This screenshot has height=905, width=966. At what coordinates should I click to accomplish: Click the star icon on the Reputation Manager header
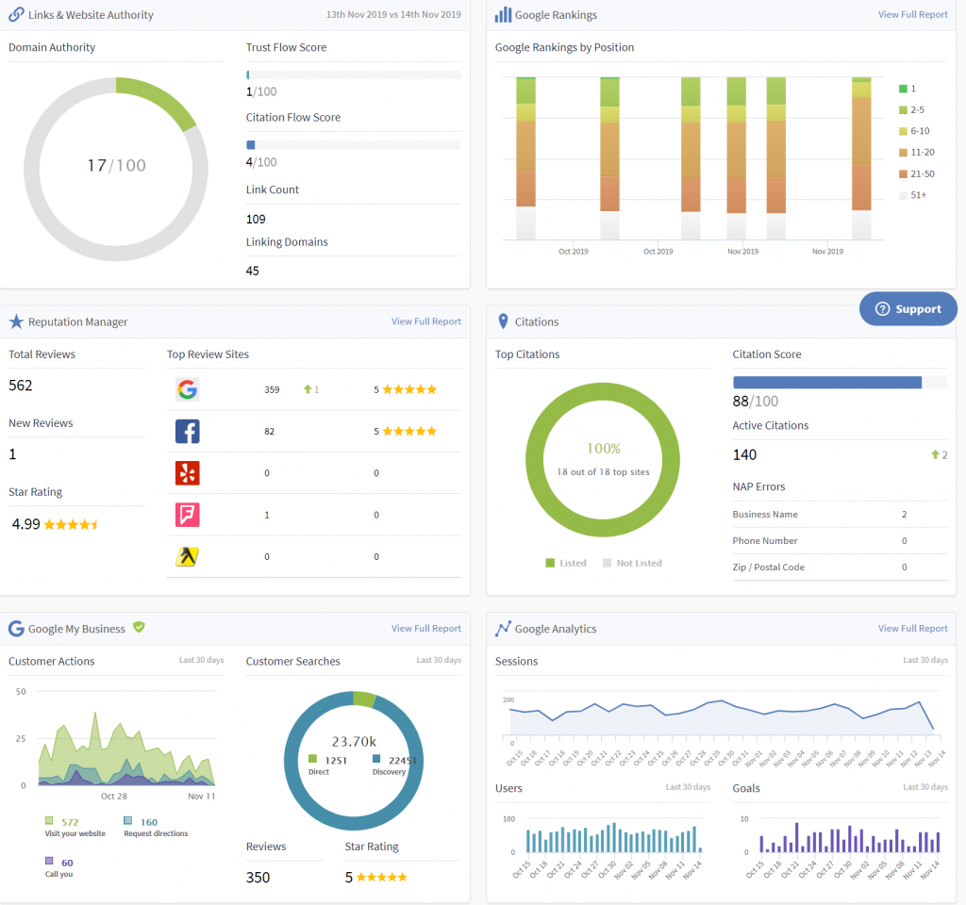pyautogui.click(x=16, y=321)
